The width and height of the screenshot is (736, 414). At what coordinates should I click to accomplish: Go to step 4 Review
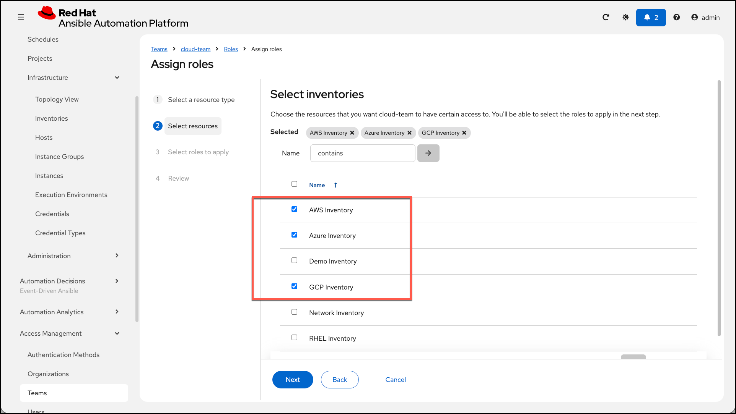point(179,178)
